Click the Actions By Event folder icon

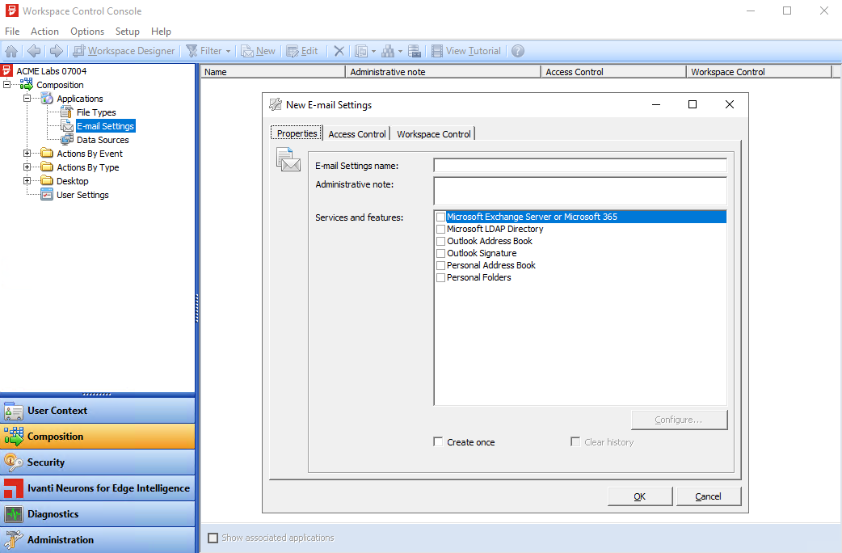coord(47,153)
